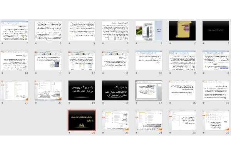Select slide 5 thumbnail
Image resolution: width=231 pixels, height=154 pixels.
(x=82, y=30)
